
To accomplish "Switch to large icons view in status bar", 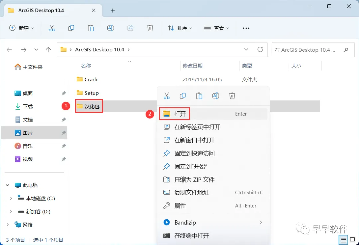I will [x=353, y=240].
